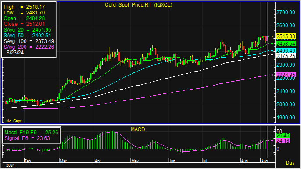Select the SAvg 50 = 2402.51 line
Viewport: 301px width, 169px height.
(x=27, y=36)
